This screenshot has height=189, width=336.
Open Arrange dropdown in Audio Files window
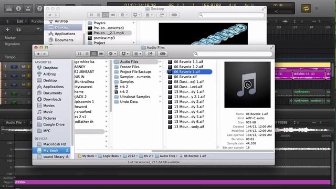click(x=138, y=54)
